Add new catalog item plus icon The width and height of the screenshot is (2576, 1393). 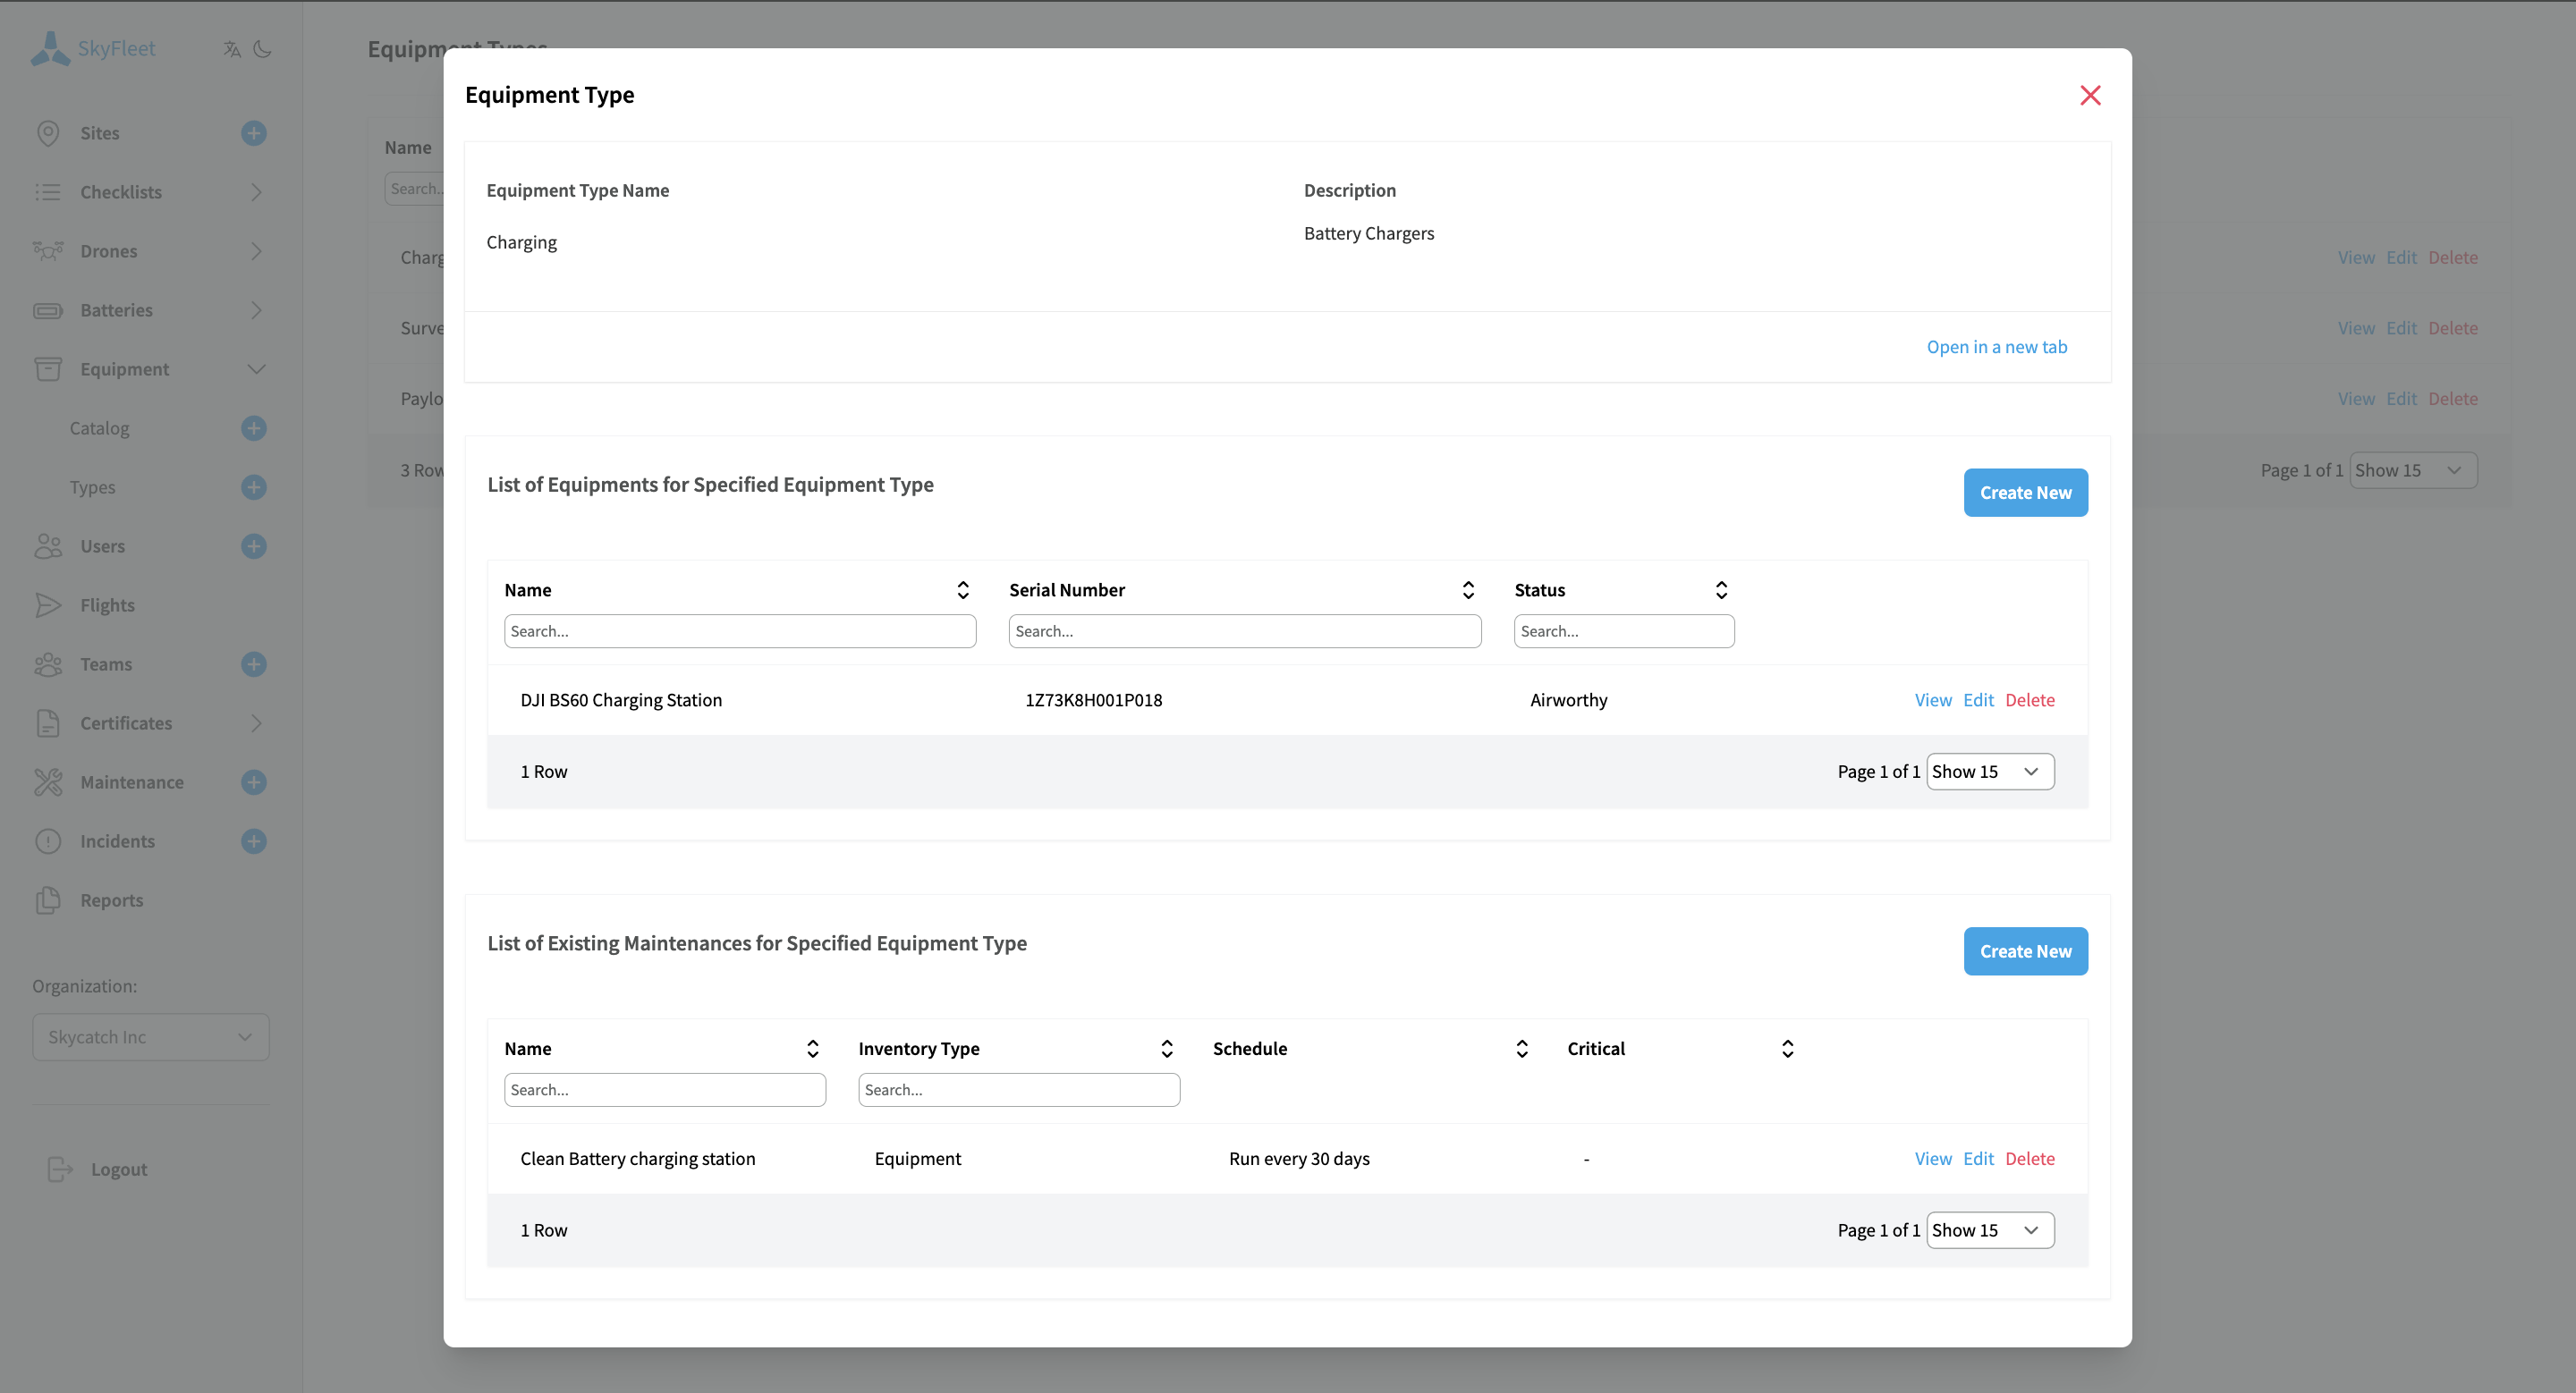(254, 427)
